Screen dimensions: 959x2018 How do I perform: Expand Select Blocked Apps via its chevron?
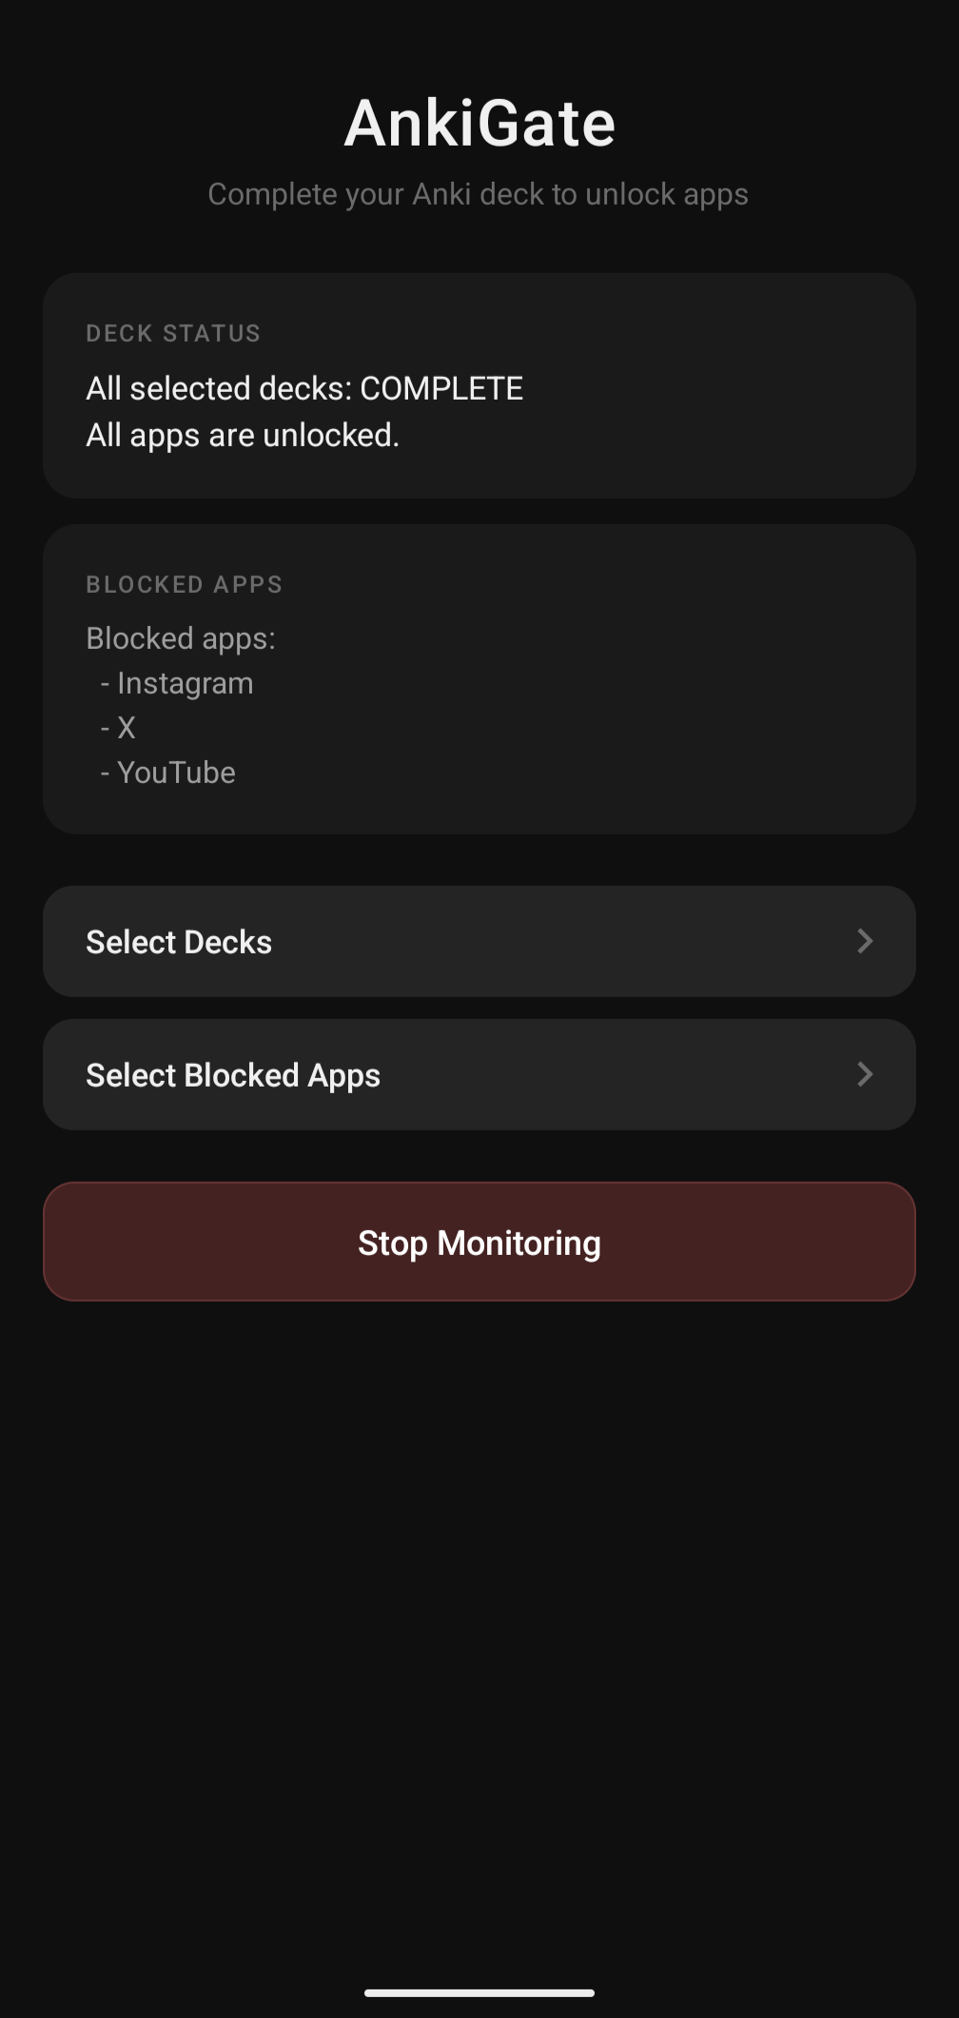(864, 1074)
